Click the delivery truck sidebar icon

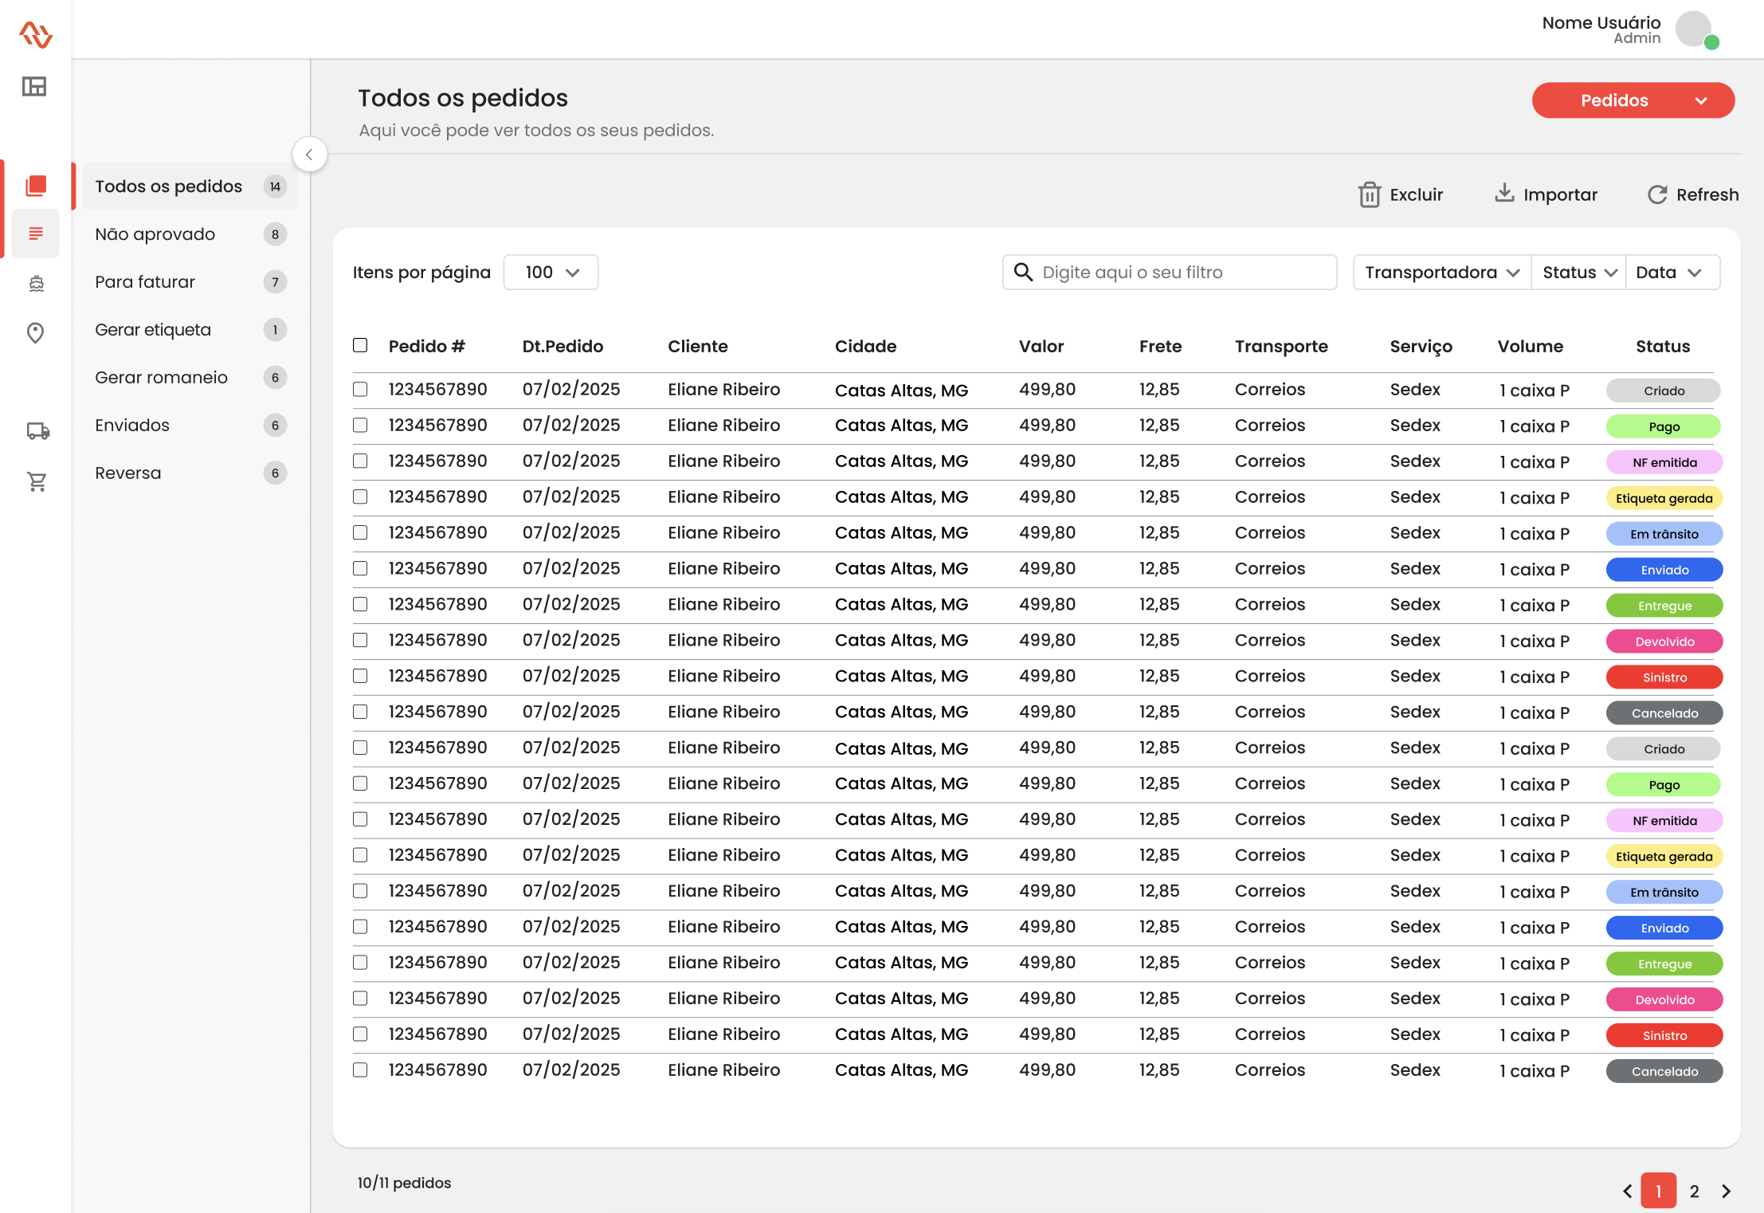click(37, 431)
